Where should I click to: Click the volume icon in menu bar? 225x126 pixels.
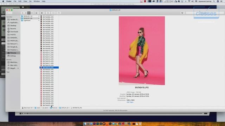click(193, 1)
